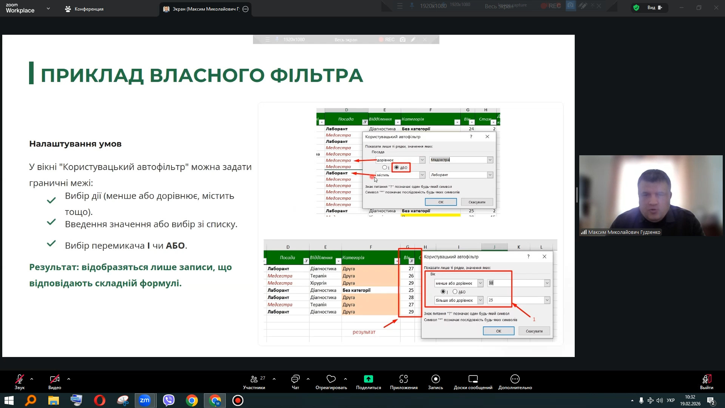Viewport: 725px width, 408px height.
Task: Open the Доски сообщений whiteboards icon
Action: pyautogui.click(x=473, y=379)
